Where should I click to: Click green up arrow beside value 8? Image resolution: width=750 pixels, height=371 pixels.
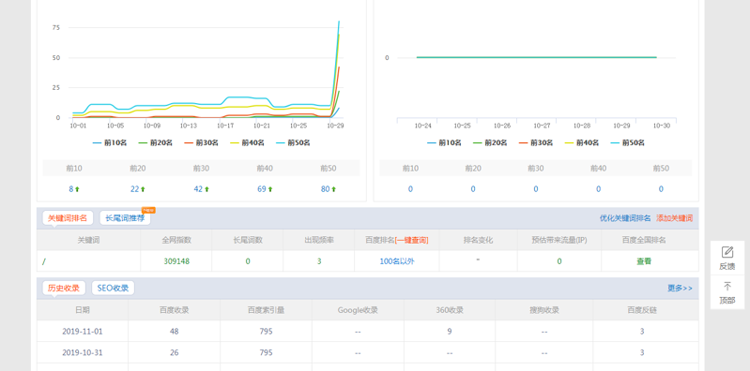[x=77, y=189]
